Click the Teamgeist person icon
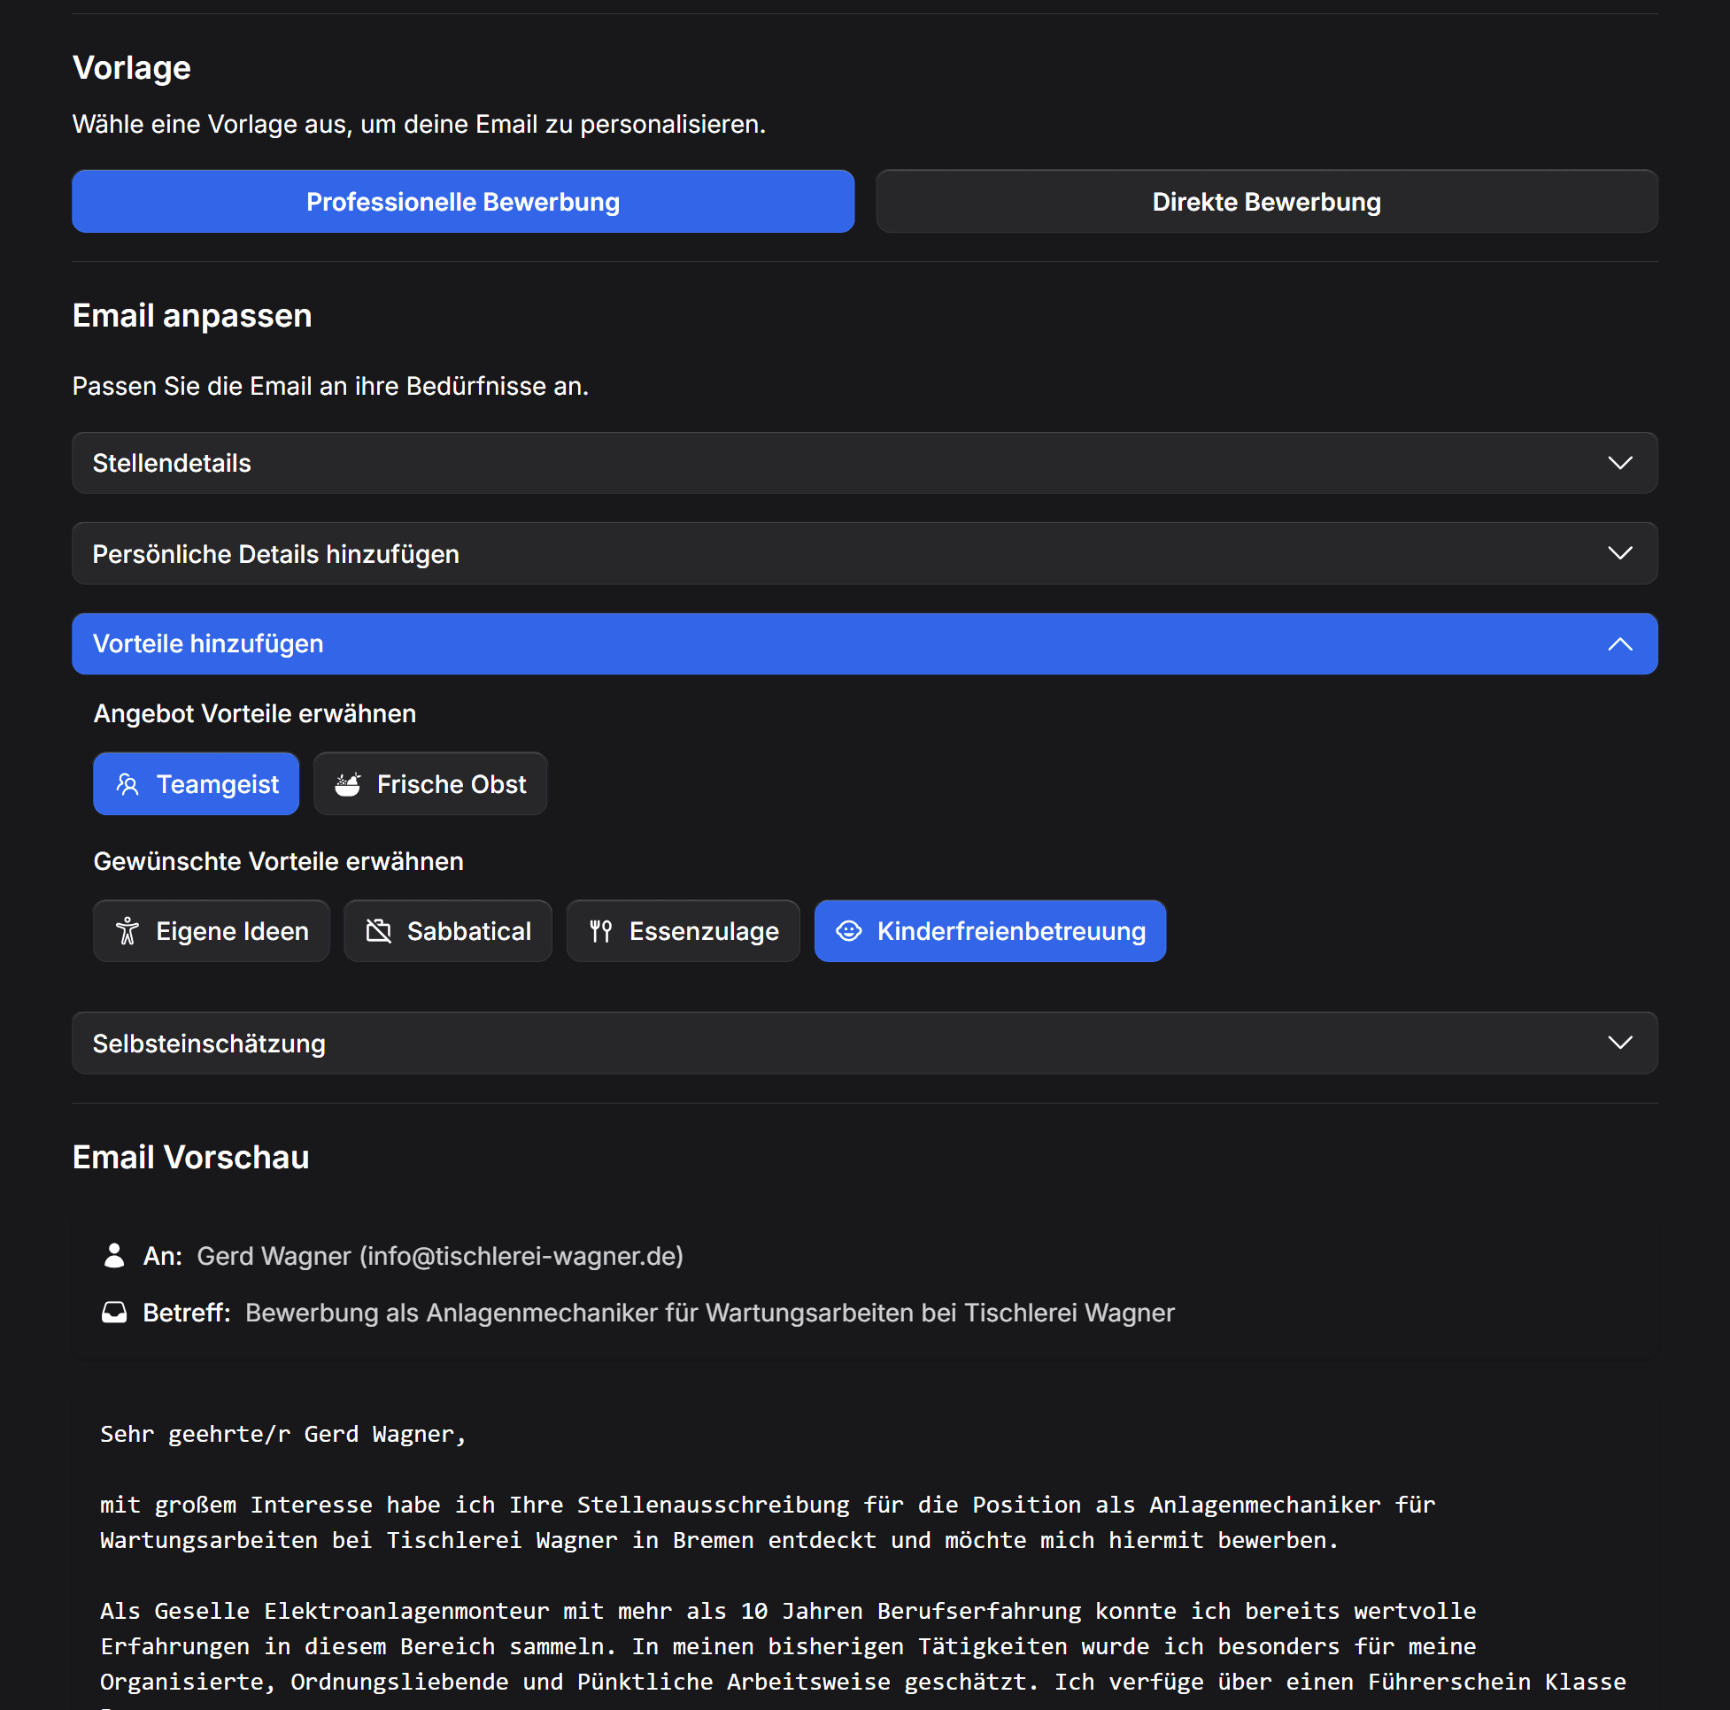 coord(128,783)
